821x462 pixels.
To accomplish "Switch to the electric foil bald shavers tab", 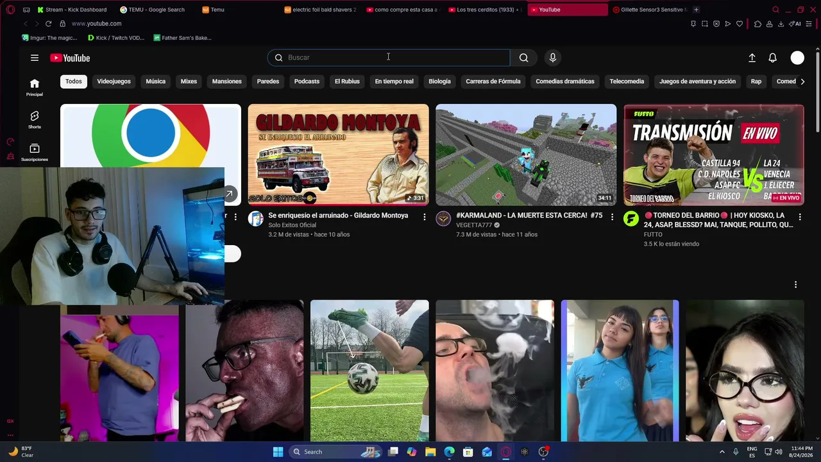I will tap(320, 10).
